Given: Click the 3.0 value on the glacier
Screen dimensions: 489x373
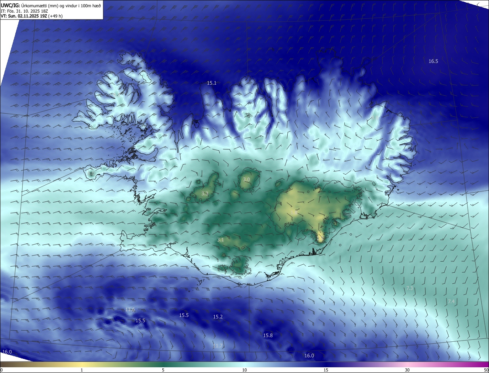Looking at the screenshot, I should click(x=246, y=180).
